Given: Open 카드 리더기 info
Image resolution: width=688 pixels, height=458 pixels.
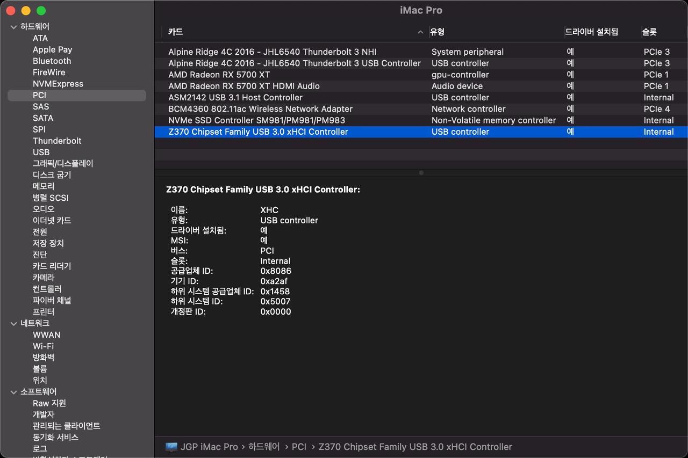Looking at the screenshot, I should tap(52, 266).
